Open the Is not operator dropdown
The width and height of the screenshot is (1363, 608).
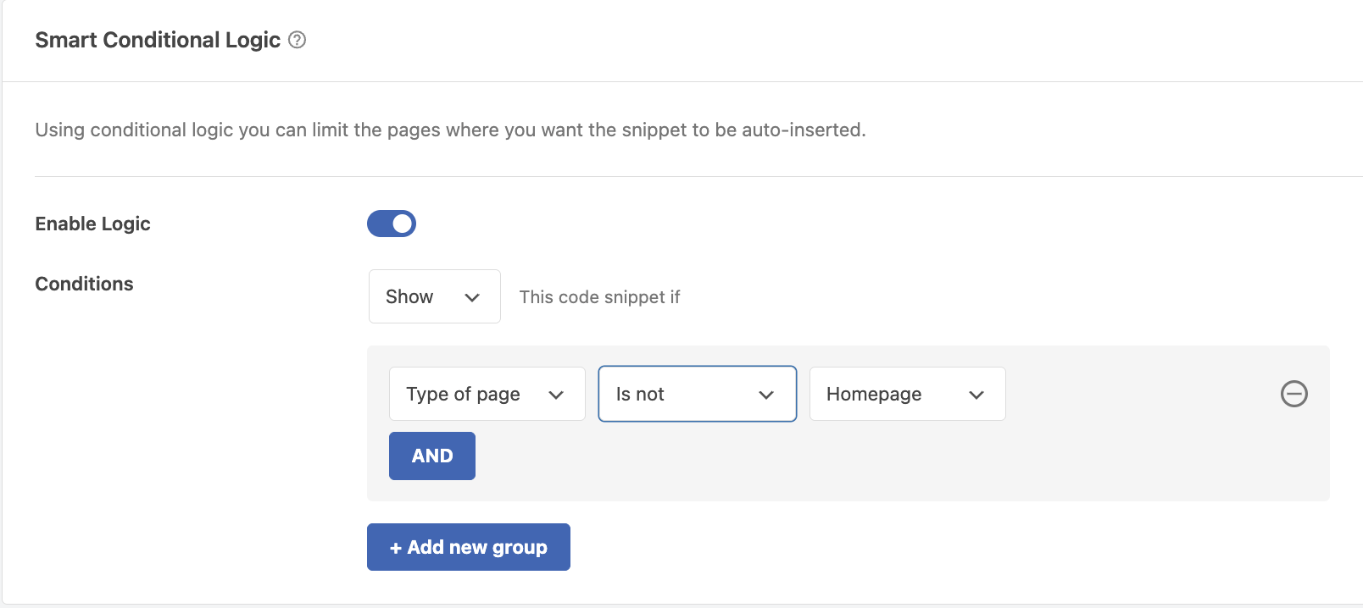point(697,394)
